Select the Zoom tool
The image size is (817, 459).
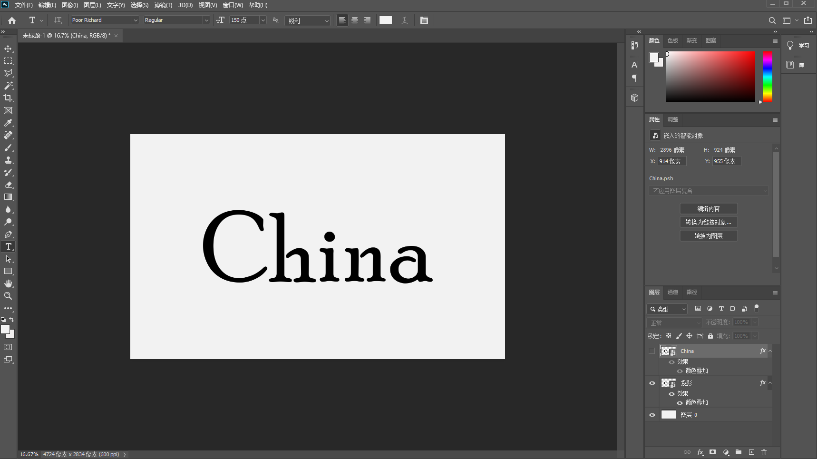pyautogui.click(x=8, y=296)
